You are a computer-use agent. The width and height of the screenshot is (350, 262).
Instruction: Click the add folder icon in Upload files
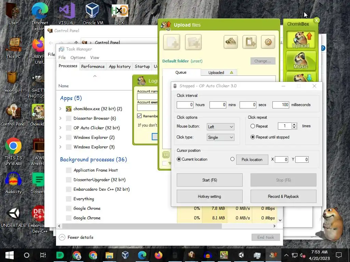[193, 42]
